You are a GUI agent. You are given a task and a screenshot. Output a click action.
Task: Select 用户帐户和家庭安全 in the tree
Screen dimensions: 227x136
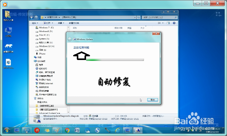[46, 94]
